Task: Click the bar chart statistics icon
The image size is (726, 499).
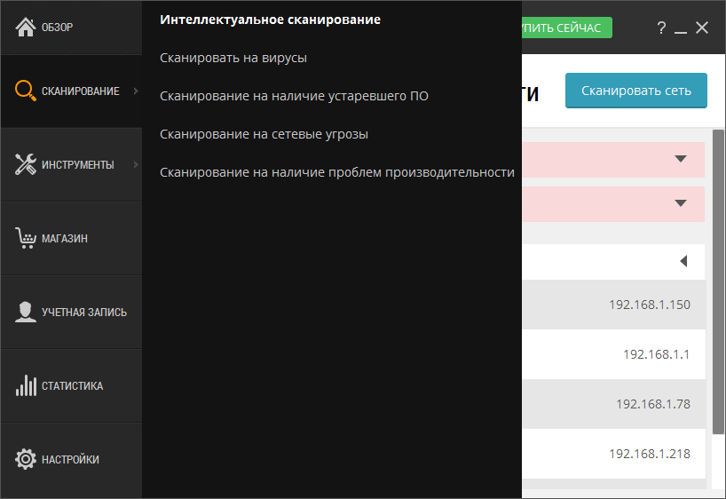Action: 26,385
